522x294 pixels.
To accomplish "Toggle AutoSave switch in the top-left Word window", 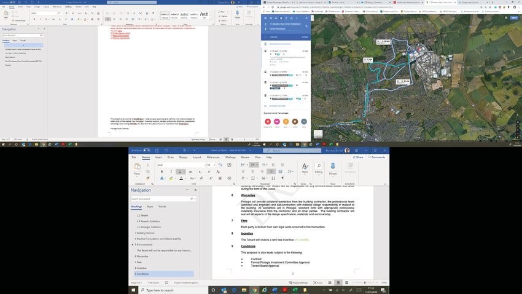I will click(x=13, y=2).
